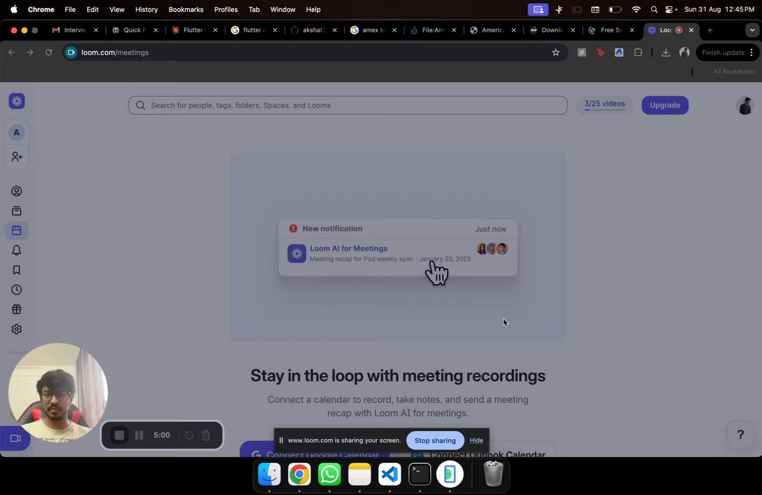Restart the recording with the circular arrow icon

click(x=189, y=436)
